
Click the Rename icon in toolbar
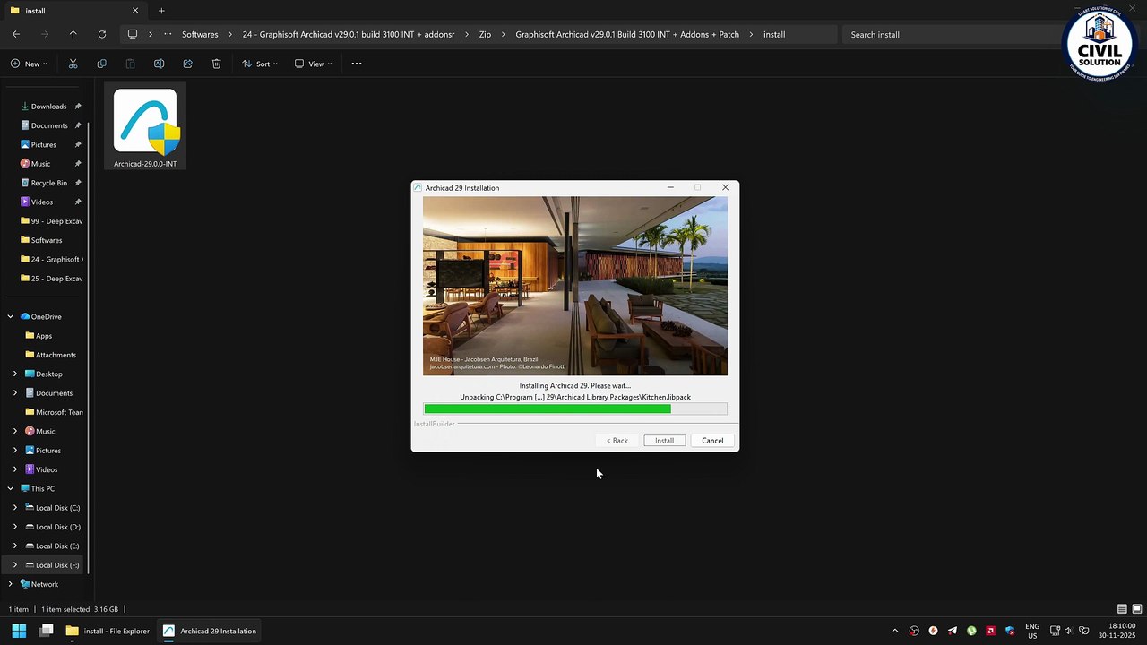[x=159, y=64]
